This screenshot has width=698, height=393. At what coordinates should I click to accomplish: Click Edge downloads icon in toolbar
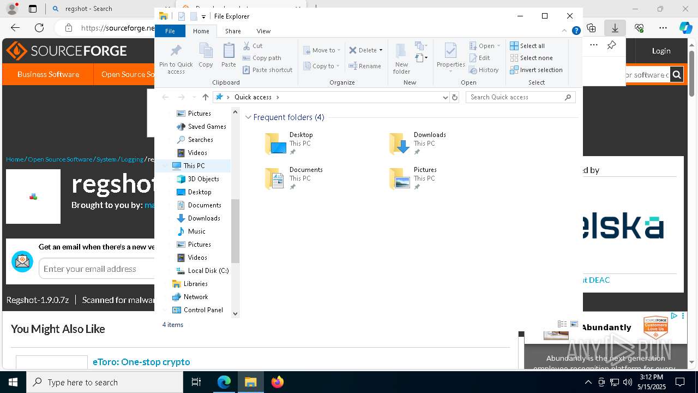615,28
